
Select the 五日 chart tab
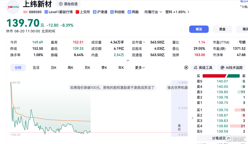(x=36, y=68)
